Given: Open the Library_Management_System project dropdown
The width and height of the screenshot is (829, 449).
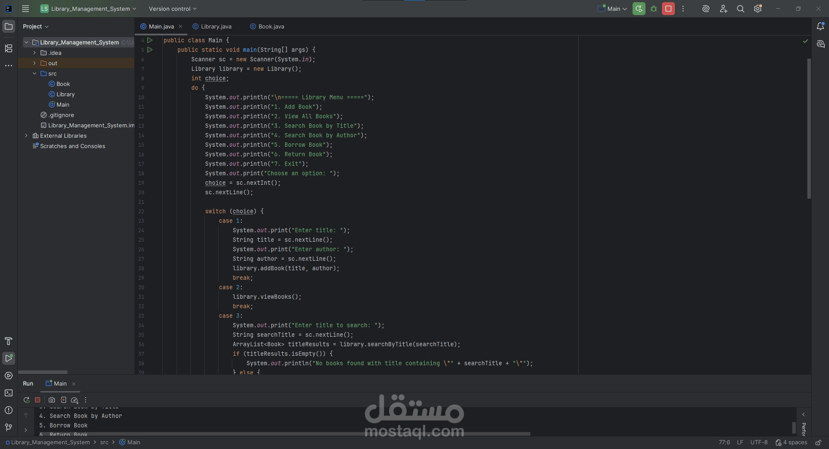Looking at the screenshot, I should click(x=89, y=9).
